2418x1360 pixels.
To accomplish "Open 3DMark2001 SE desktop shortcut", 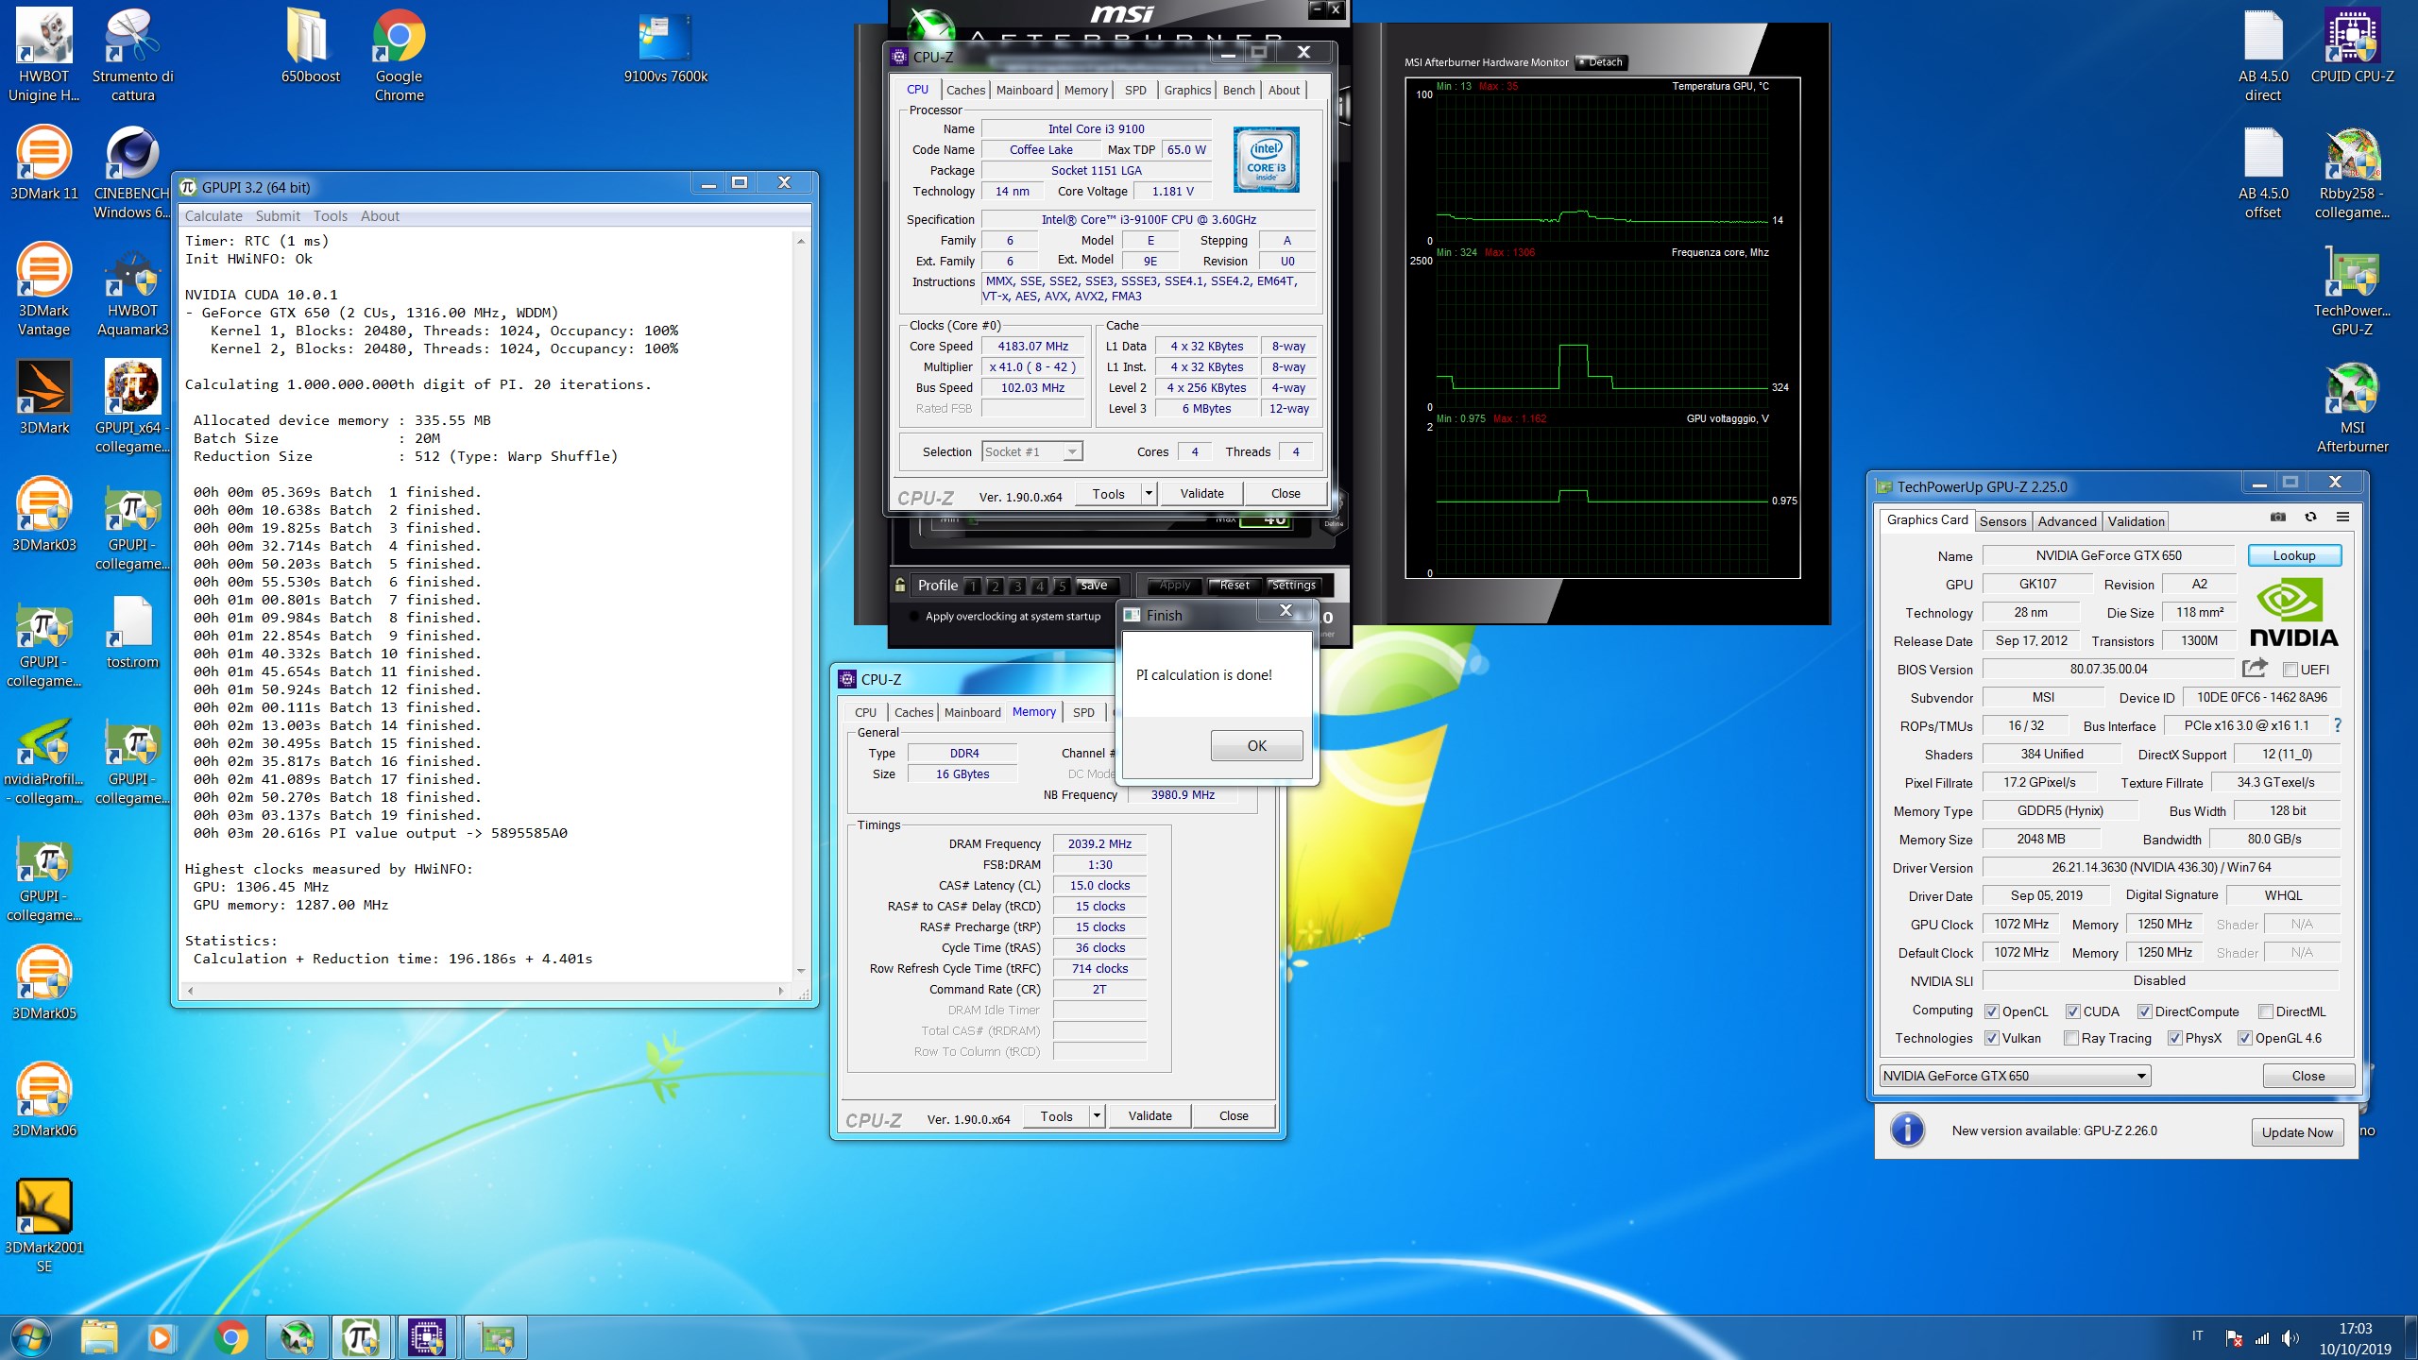I will [43, 1224].
